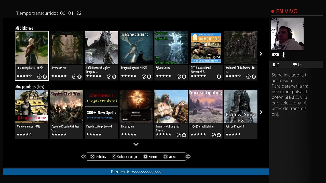This screenshot has height=183, width=326.
Task: Click star rating on Whiterun Manor HOME
Action: click(x=24, y=134)
